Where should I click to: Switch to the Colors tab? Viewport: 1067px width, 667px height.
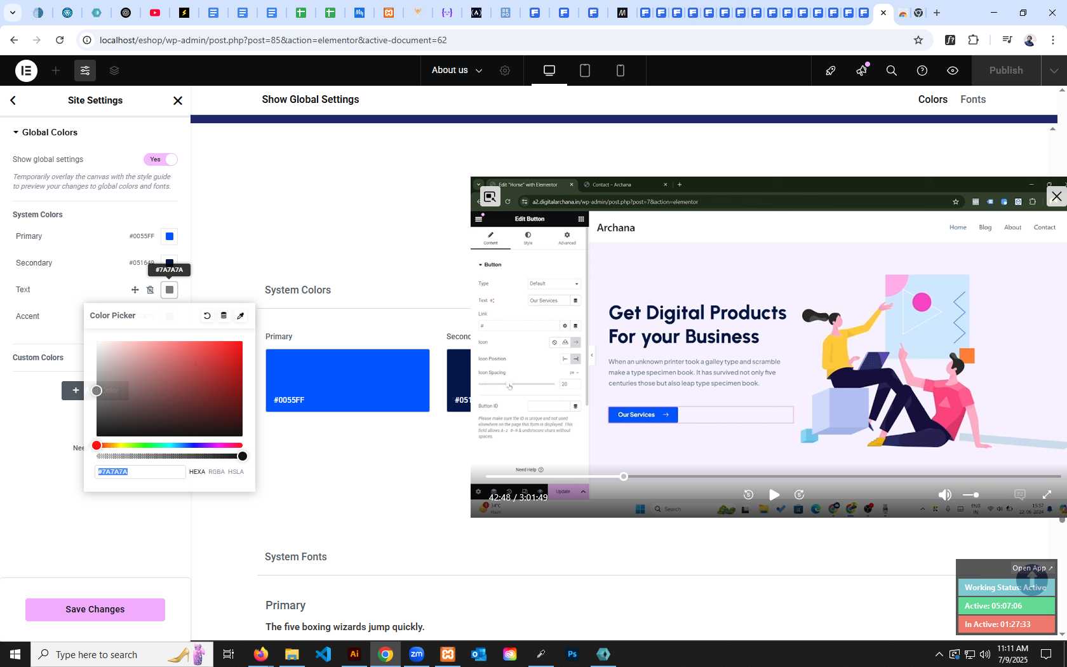932,100
